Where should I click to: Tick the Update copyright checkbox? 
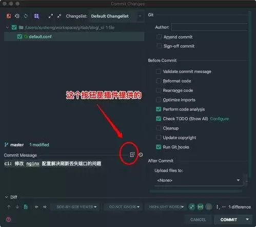click(x=159, y=138)
